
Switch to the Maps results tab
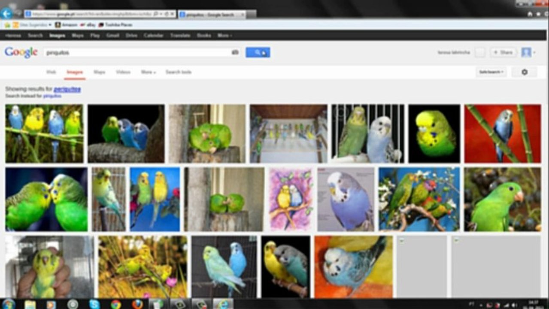coord(99,72)
